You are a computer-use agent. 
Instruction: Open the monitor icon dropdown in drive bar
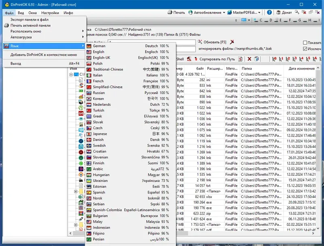[x=249, y=20]
